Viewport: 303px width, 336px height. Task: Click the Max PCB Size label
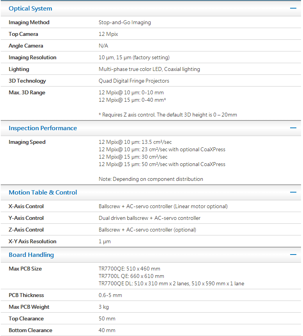[25, 269]
